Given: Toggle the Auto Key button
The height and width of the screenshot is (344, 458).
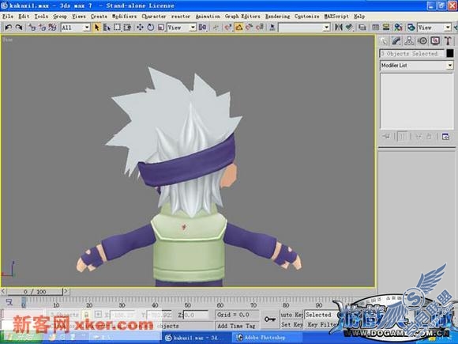Looking at the screenshot, I should (x=291, y=315).
